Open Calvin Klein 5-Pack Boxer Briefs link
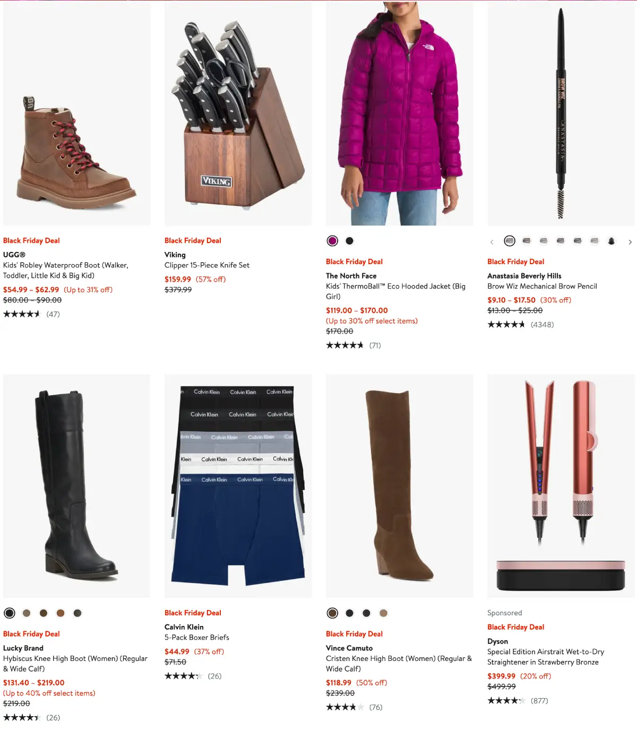The width and height of the screenshot is (637, 731). pos(197,638)
